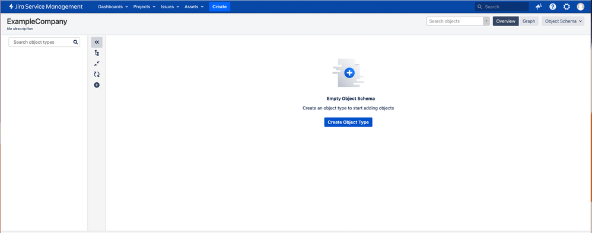The width and height of the screenshot is (592, 233).
Task: Click the collapse-all arrows icon
Action: tap(97, 64)
